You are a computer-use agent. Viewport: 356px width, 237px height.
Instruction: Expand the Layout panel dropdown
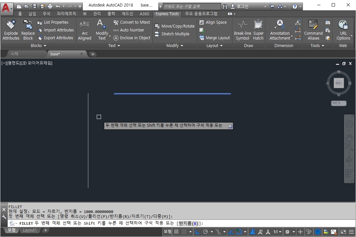[214, 45]
